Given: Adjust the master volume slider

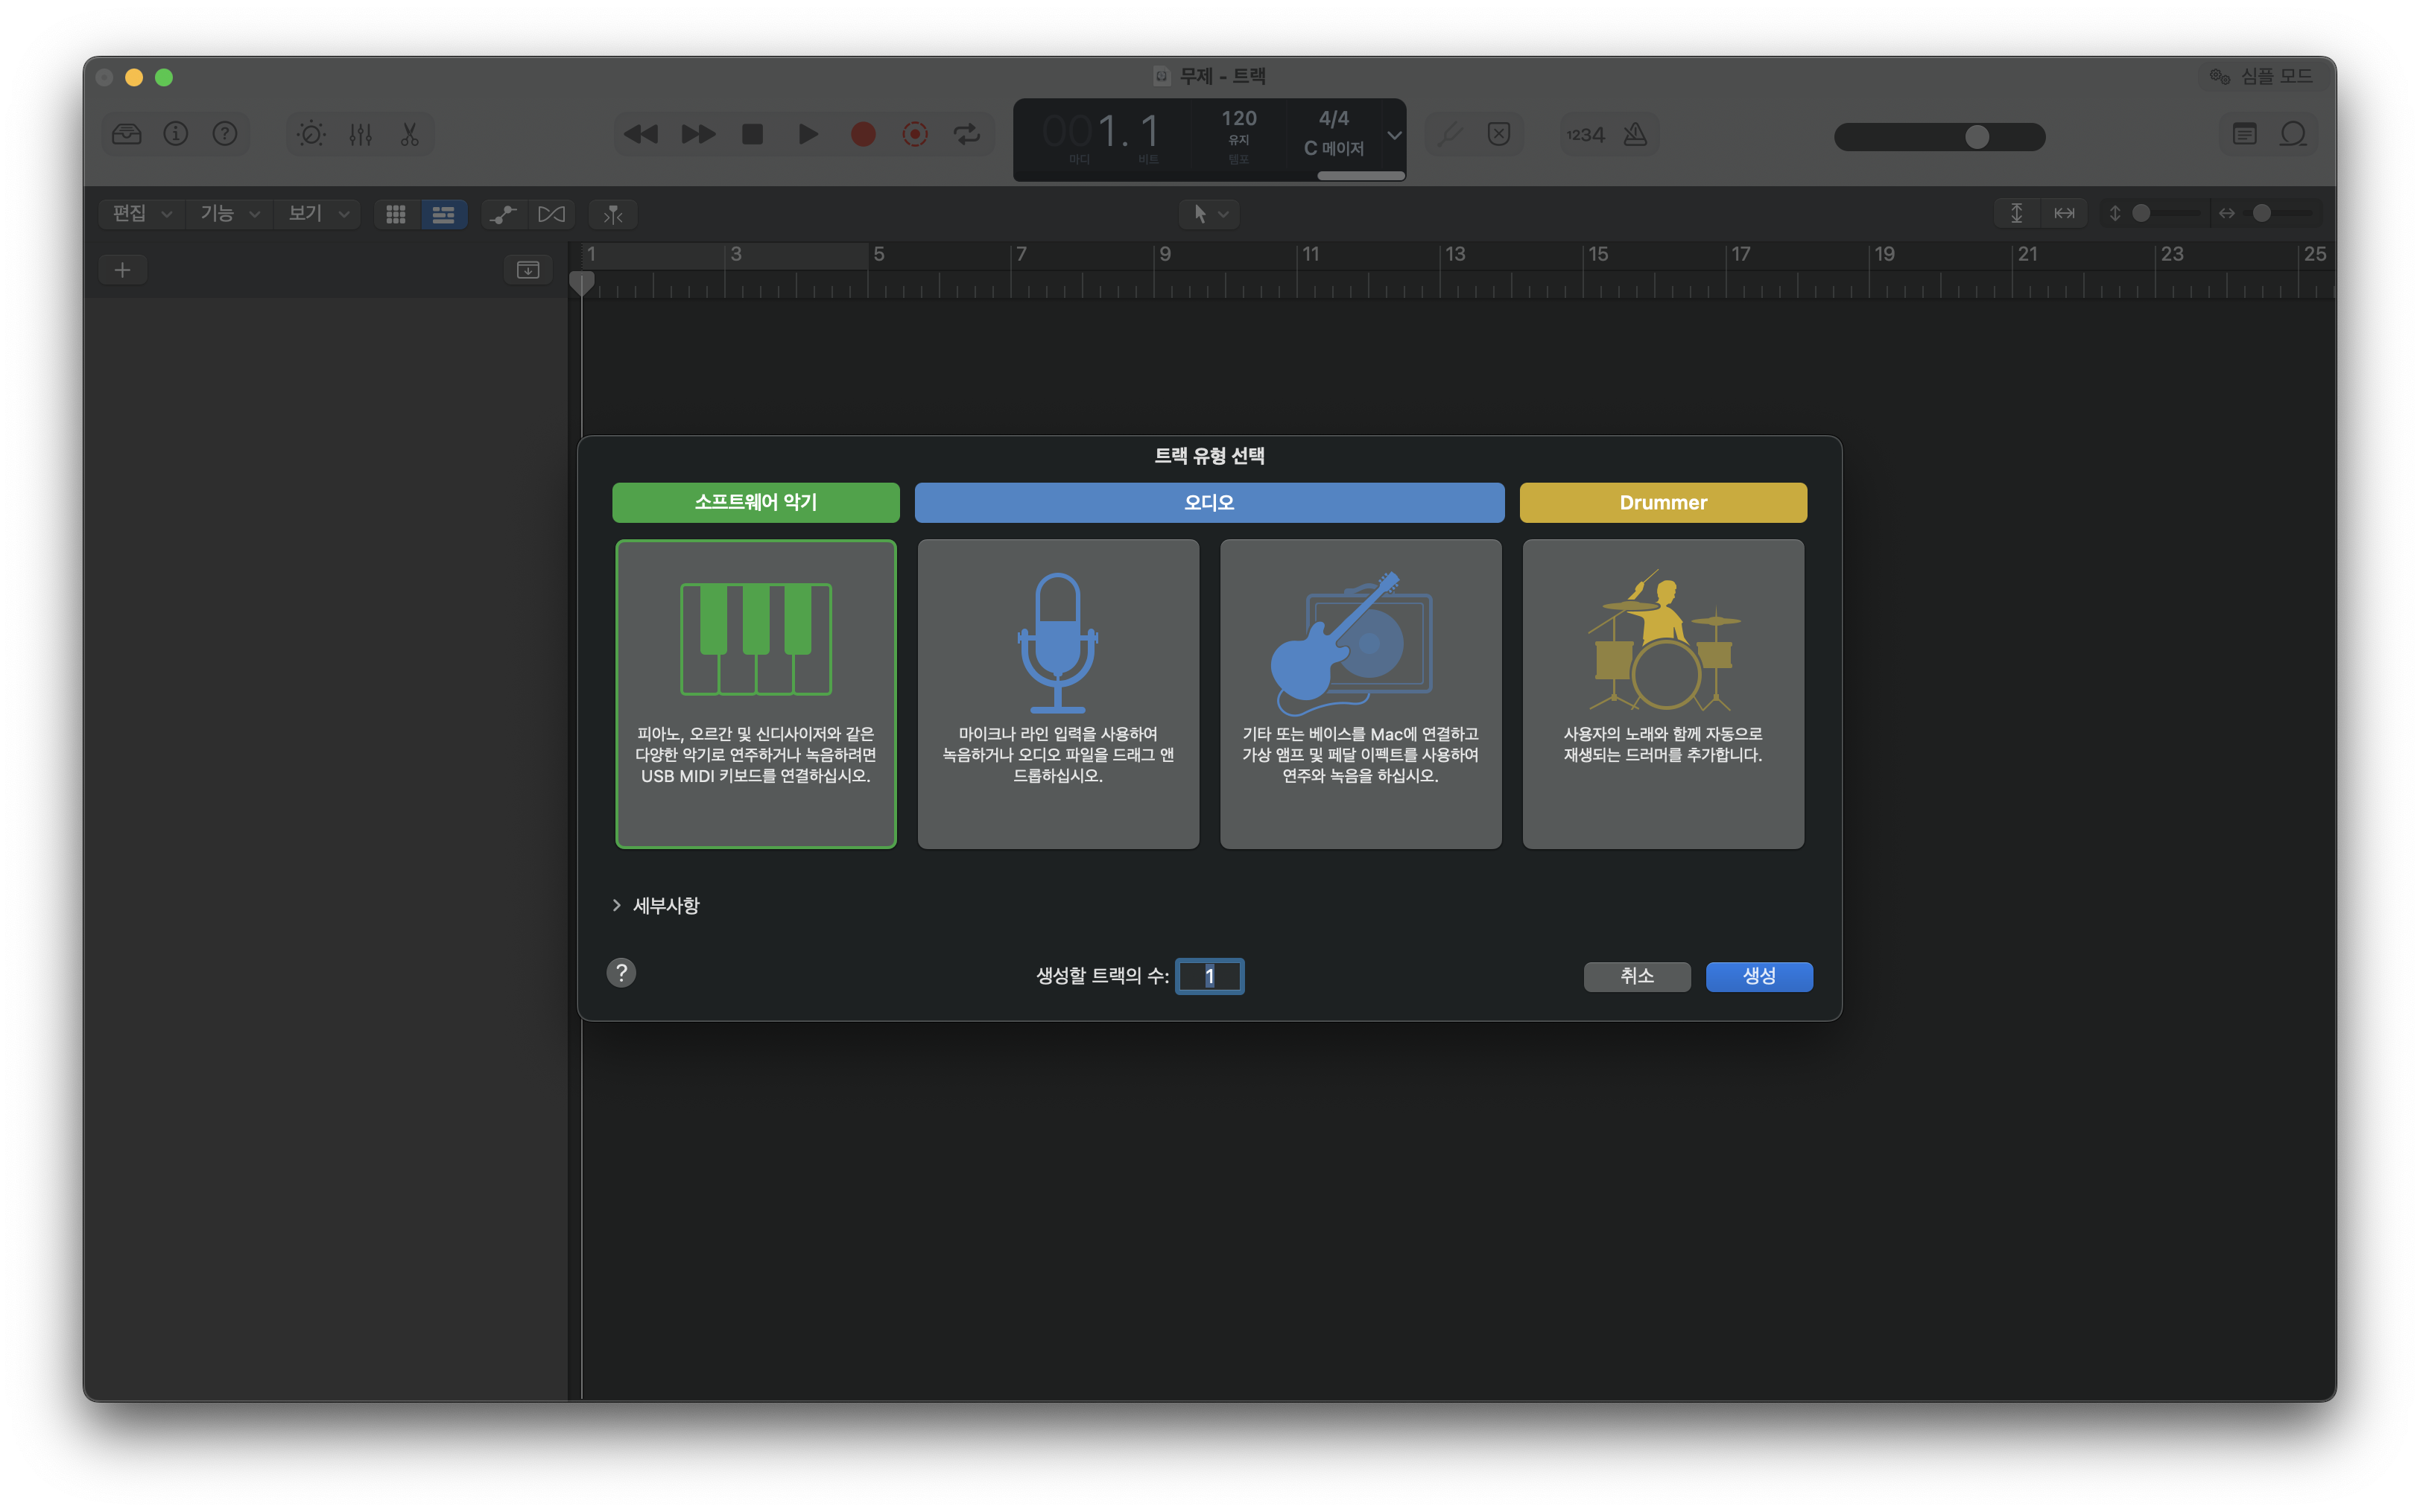Looking at the screenshot, I should point(1976,137).
